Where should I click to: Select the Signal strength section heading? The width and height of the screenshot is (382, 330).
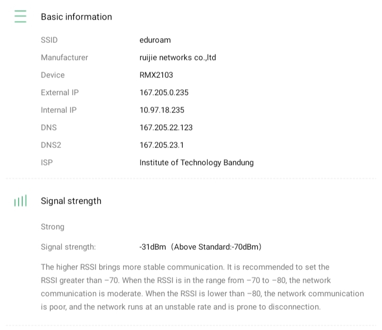71,201
